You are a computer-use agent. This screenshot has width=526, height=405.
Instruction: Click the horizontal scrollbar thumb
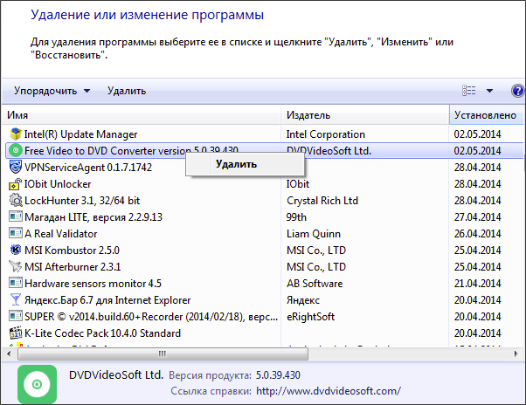tap(163, 354)
